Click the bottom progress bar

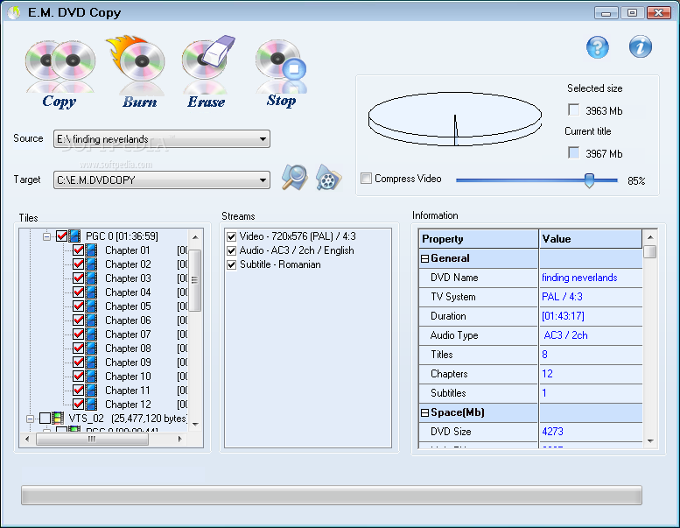click(332, 495)
